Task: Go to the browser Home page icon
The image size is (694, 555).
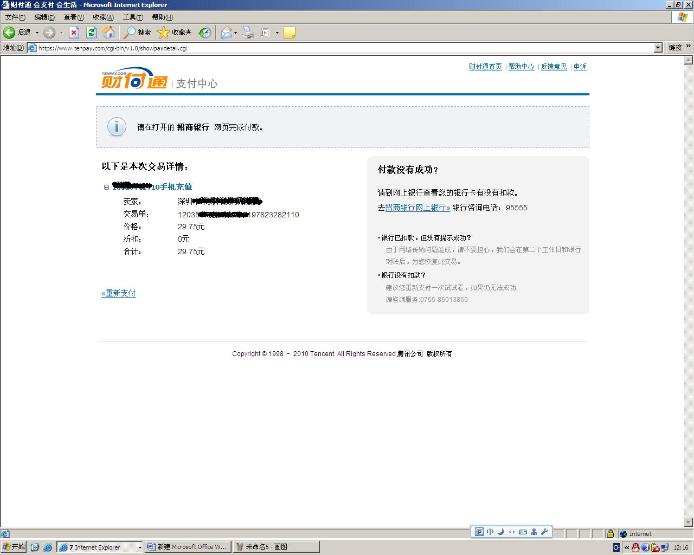Action: (108, 33)
